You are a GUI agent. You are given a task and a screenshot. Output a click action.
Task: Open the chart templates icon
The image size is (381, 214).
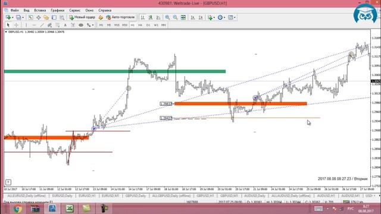coord(230,17)
